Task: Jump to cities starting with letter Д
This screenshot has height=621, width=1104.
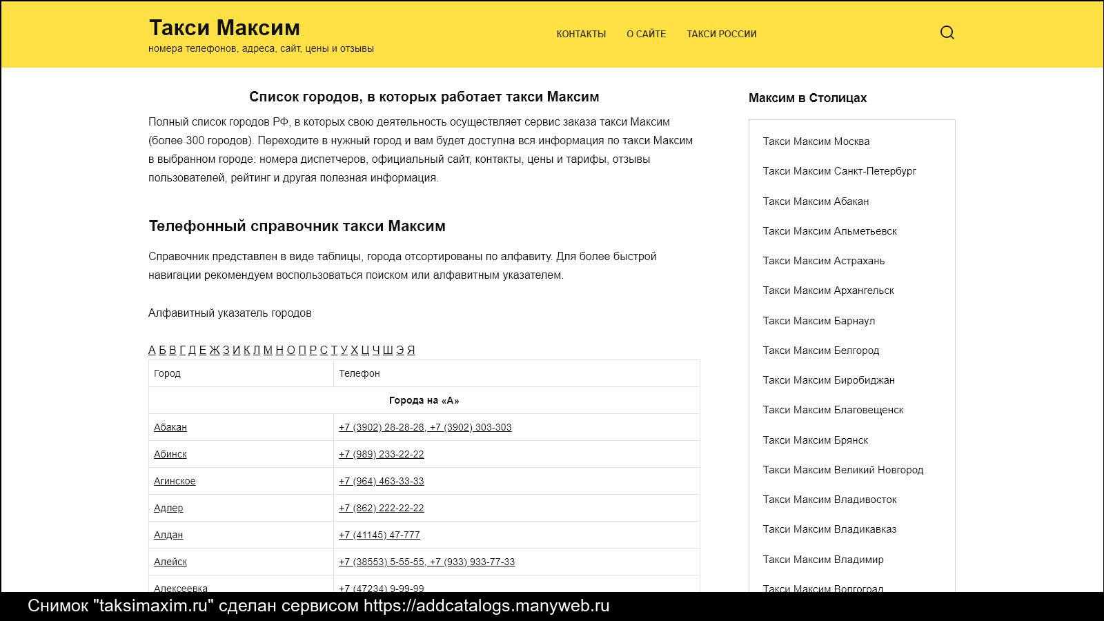Action: [192, 350]
